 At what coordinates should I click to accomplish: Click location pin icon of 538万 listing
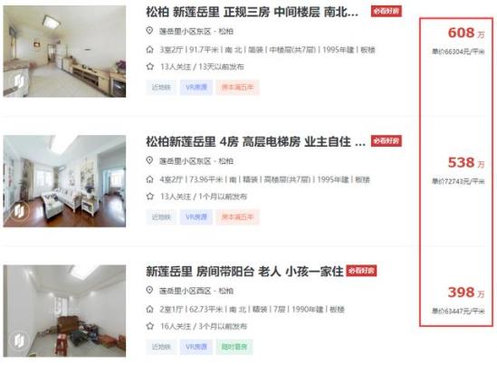coord(149,160)
